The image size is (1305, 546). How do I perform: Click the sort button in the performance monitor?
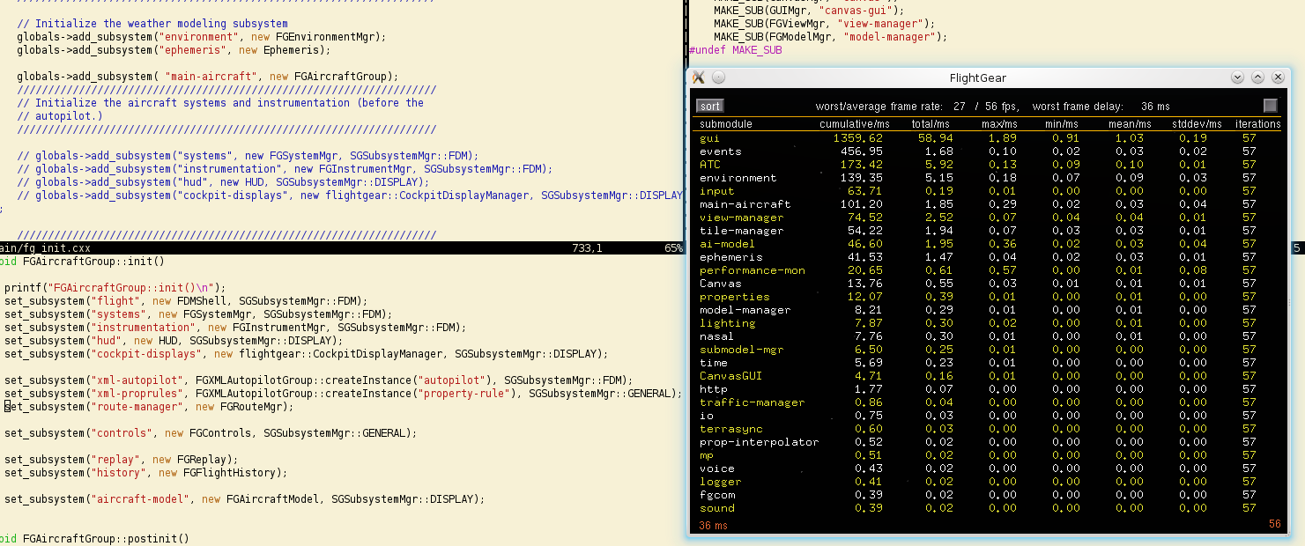point(710,106)
